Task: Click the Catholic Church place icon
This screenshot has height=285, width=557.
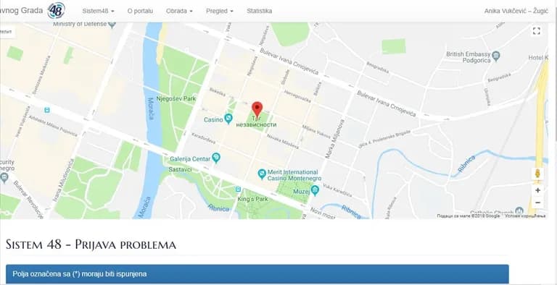Action: tap(519, 210)
